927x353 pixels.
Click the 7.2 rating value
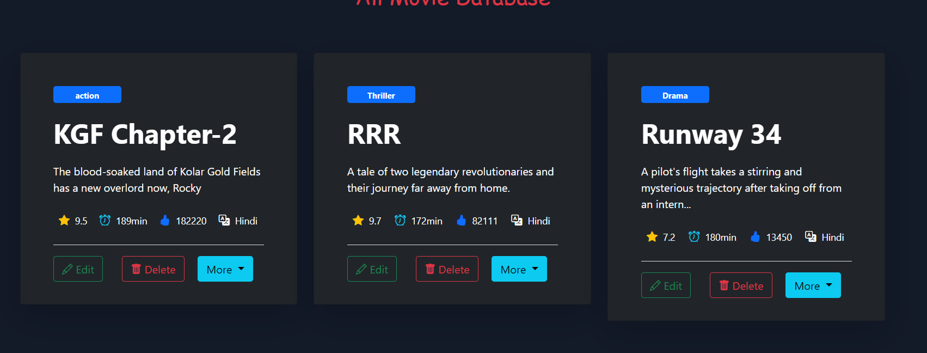click(669, 238)
